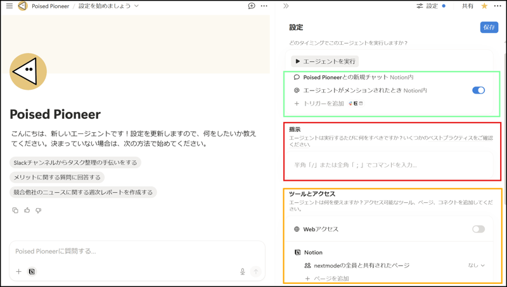Give thumbs up to the greeting message
507x287 pixels.
click(27, 211)
